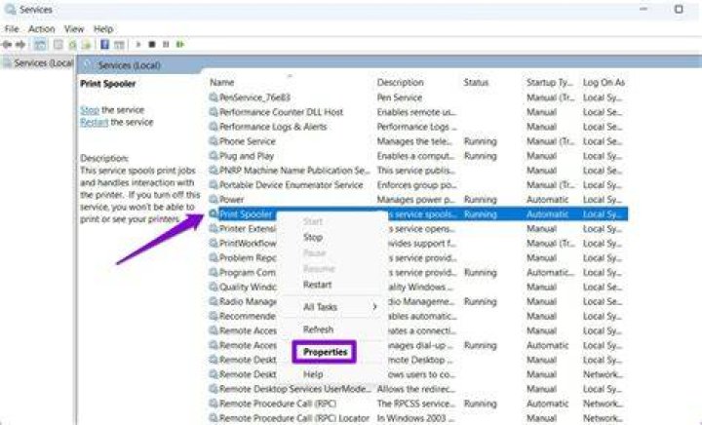Click the Services (Local) pane header
702x425 pixels.
[x=129, y=65]
